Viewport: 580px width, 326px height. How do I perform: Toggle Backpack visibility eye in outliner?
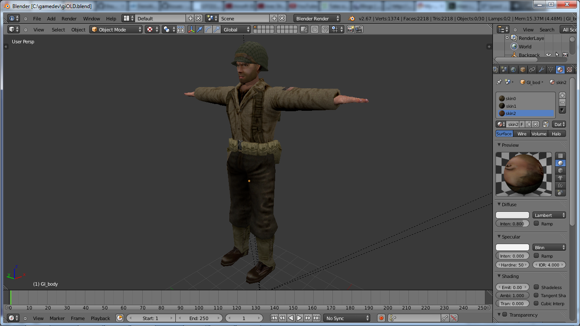click(549, 55)
